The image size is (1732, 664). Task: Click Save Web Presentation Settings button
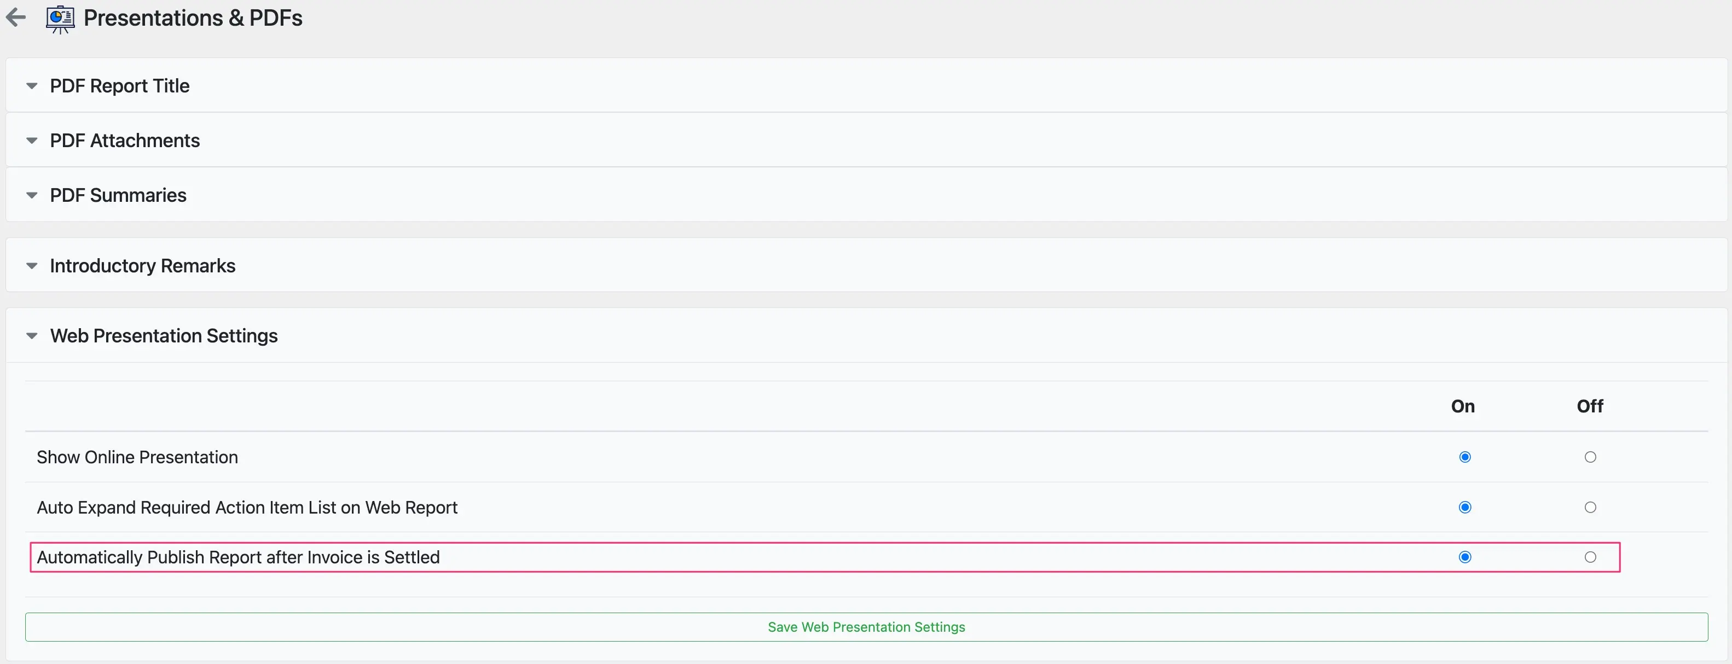tap(866, 627)
